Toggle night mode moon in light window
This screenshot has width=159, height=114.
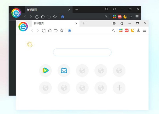click(132, 30)
